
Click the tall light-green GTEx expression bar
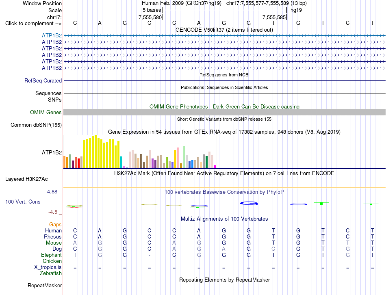coord(184,157)
